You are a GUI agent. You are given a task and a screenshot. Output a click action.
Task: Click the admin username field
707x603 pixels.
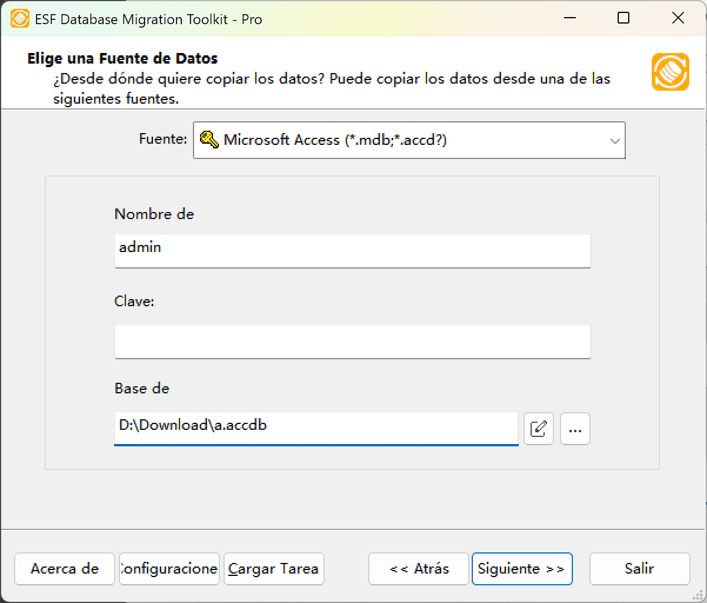point(352,251)
